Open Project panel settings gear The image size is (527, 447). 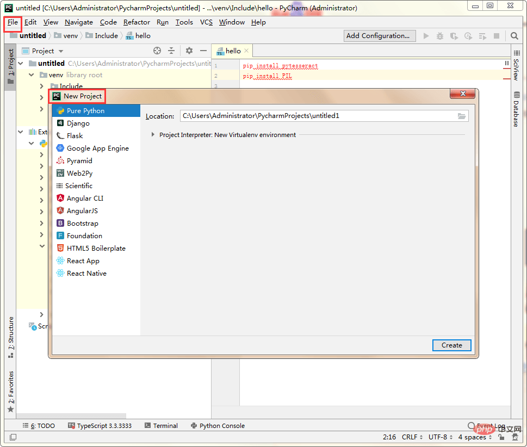[x=189, y=51]
